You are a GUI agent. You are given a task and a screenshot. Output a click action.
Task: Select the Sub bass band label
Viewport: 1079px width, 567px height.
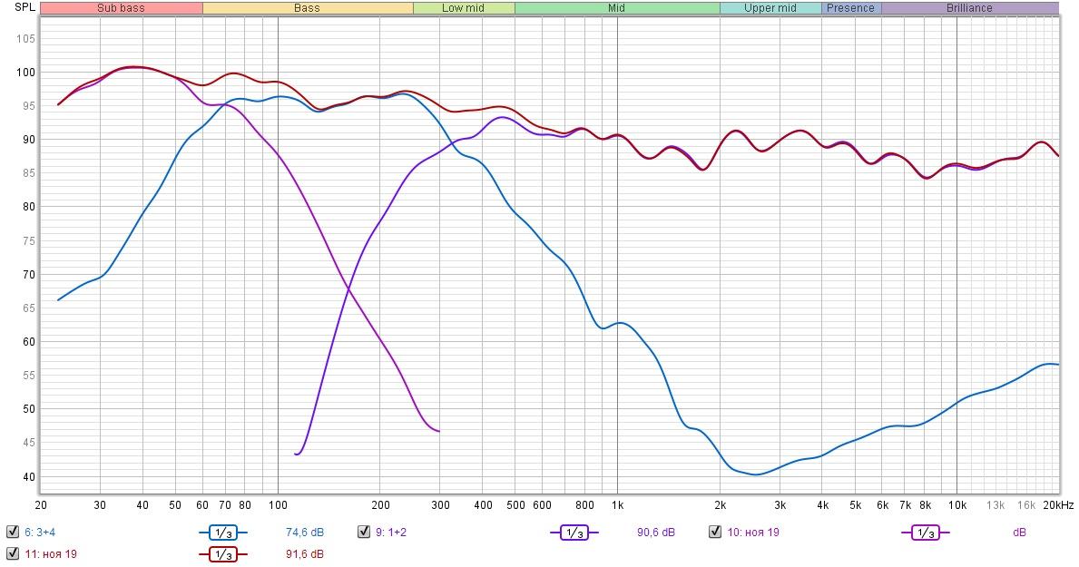coord(121,8)
